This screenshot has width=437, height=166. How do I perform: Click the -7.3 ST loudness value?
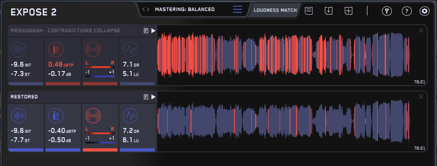tap(20, 74)
